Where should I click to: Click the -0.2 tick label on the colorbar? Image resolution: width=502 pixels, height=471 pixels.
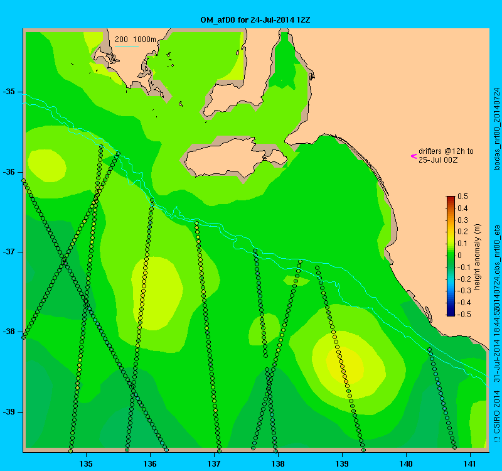(x=464, y=279)
